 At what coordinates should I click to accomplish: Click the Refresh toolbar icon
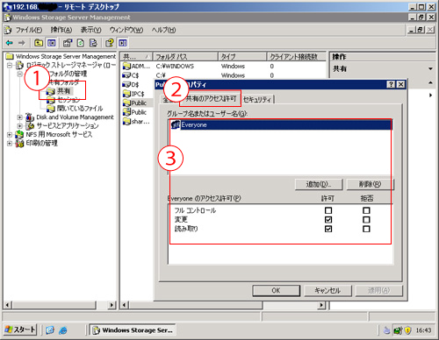tap(81, 43)
